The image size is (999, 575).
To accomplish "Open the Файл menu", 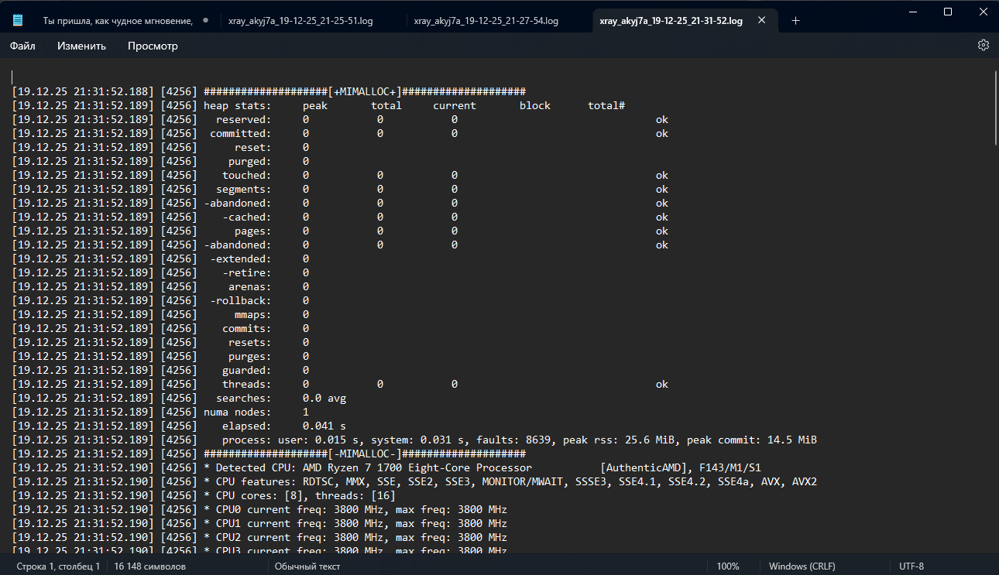I will click(22, 46).
